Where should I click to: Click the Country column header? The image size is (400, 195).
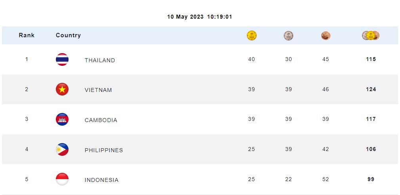pos(68,35)
